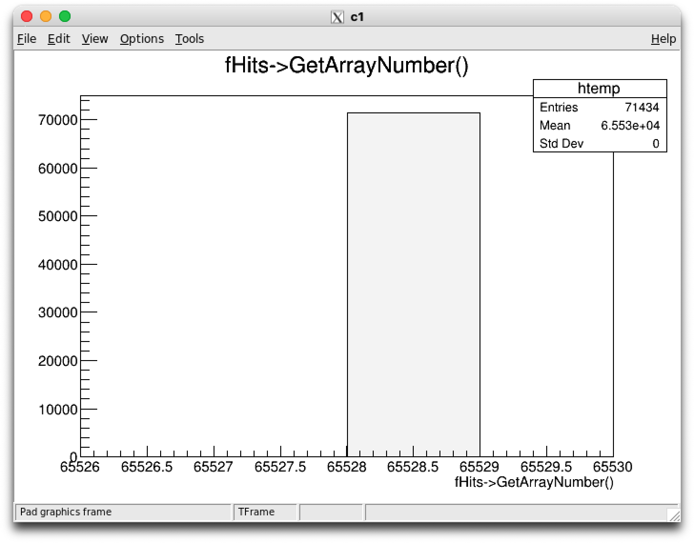Click the yellow minimize traffic light button
Viewport: 694px width, 543px height.
coord(46,16)
